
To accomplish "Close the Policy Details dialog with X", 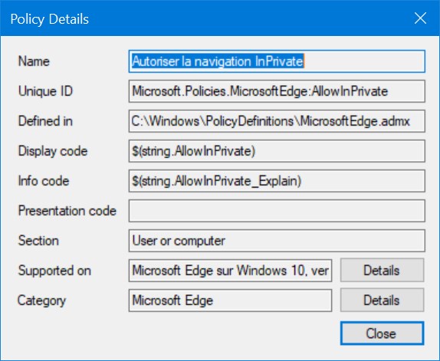I will click(x=420, y=18).
